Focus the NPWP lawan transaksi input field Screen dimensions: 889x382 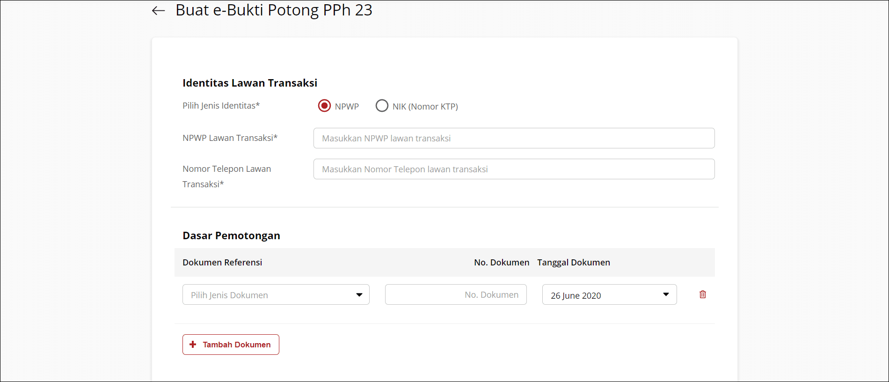tap(514, 138)
